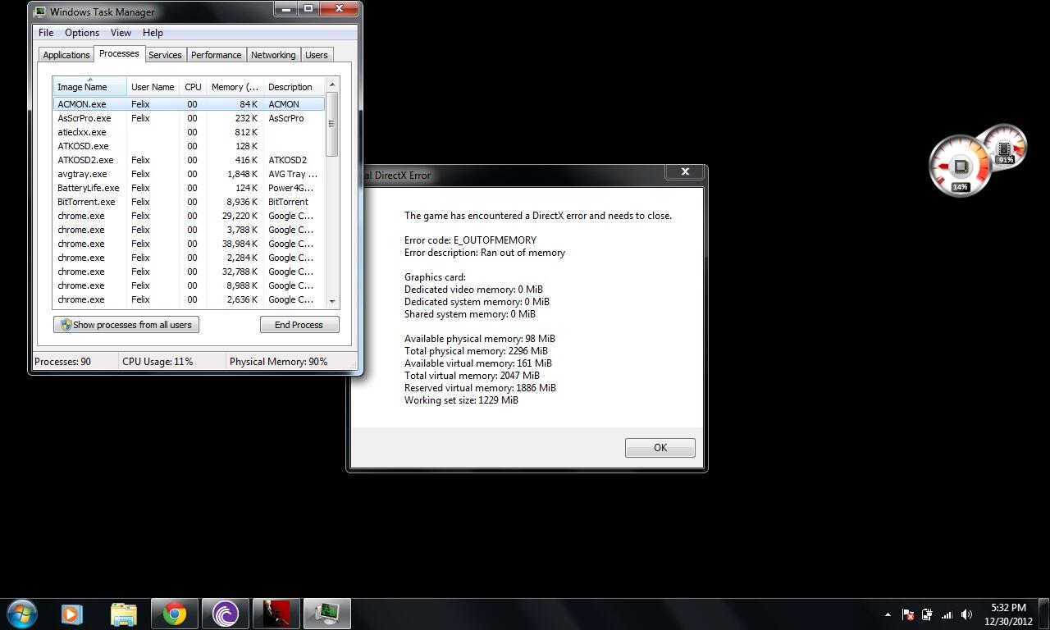Click OK in DirectX Error dialog
The height and width of the screenshot is (630, 1050).
(660, 448)
